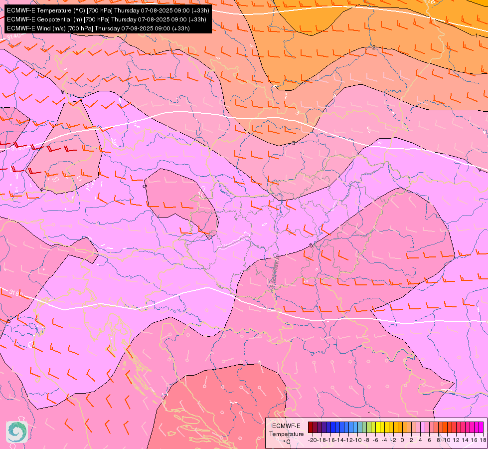
Task: Pick the magenta swatch at legend's right end
Action: pyautogui.click(x=481, y=427)
